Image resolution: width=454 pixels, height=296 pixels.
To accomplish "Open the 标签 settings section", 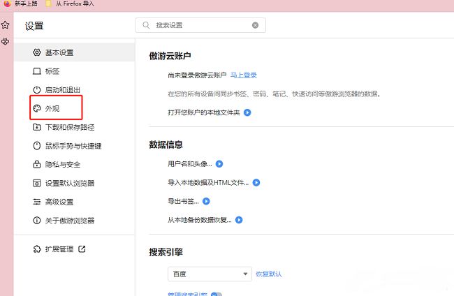I will pyautogui.click(x=74, y=71).
